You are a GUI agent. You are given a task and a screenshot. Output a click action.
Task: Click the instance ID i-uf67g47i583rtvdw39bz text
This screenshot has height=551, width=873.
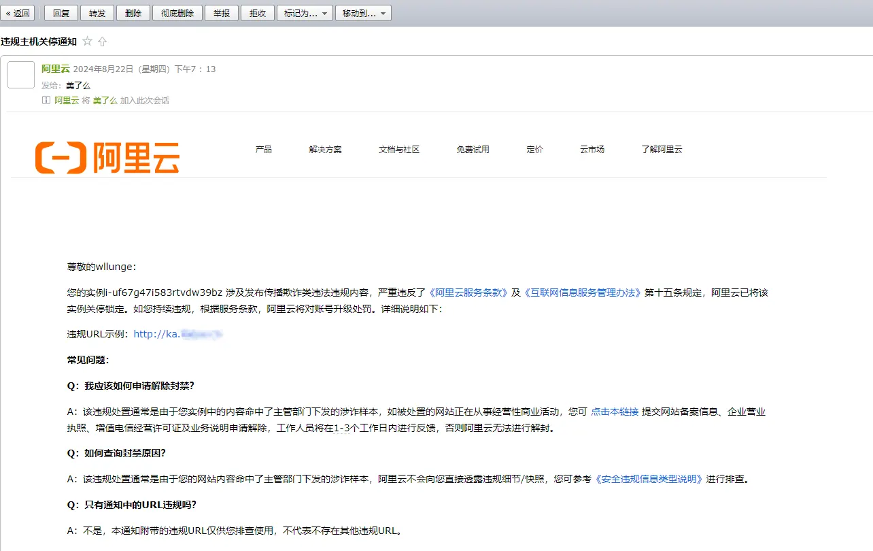(x=163, y=293)
